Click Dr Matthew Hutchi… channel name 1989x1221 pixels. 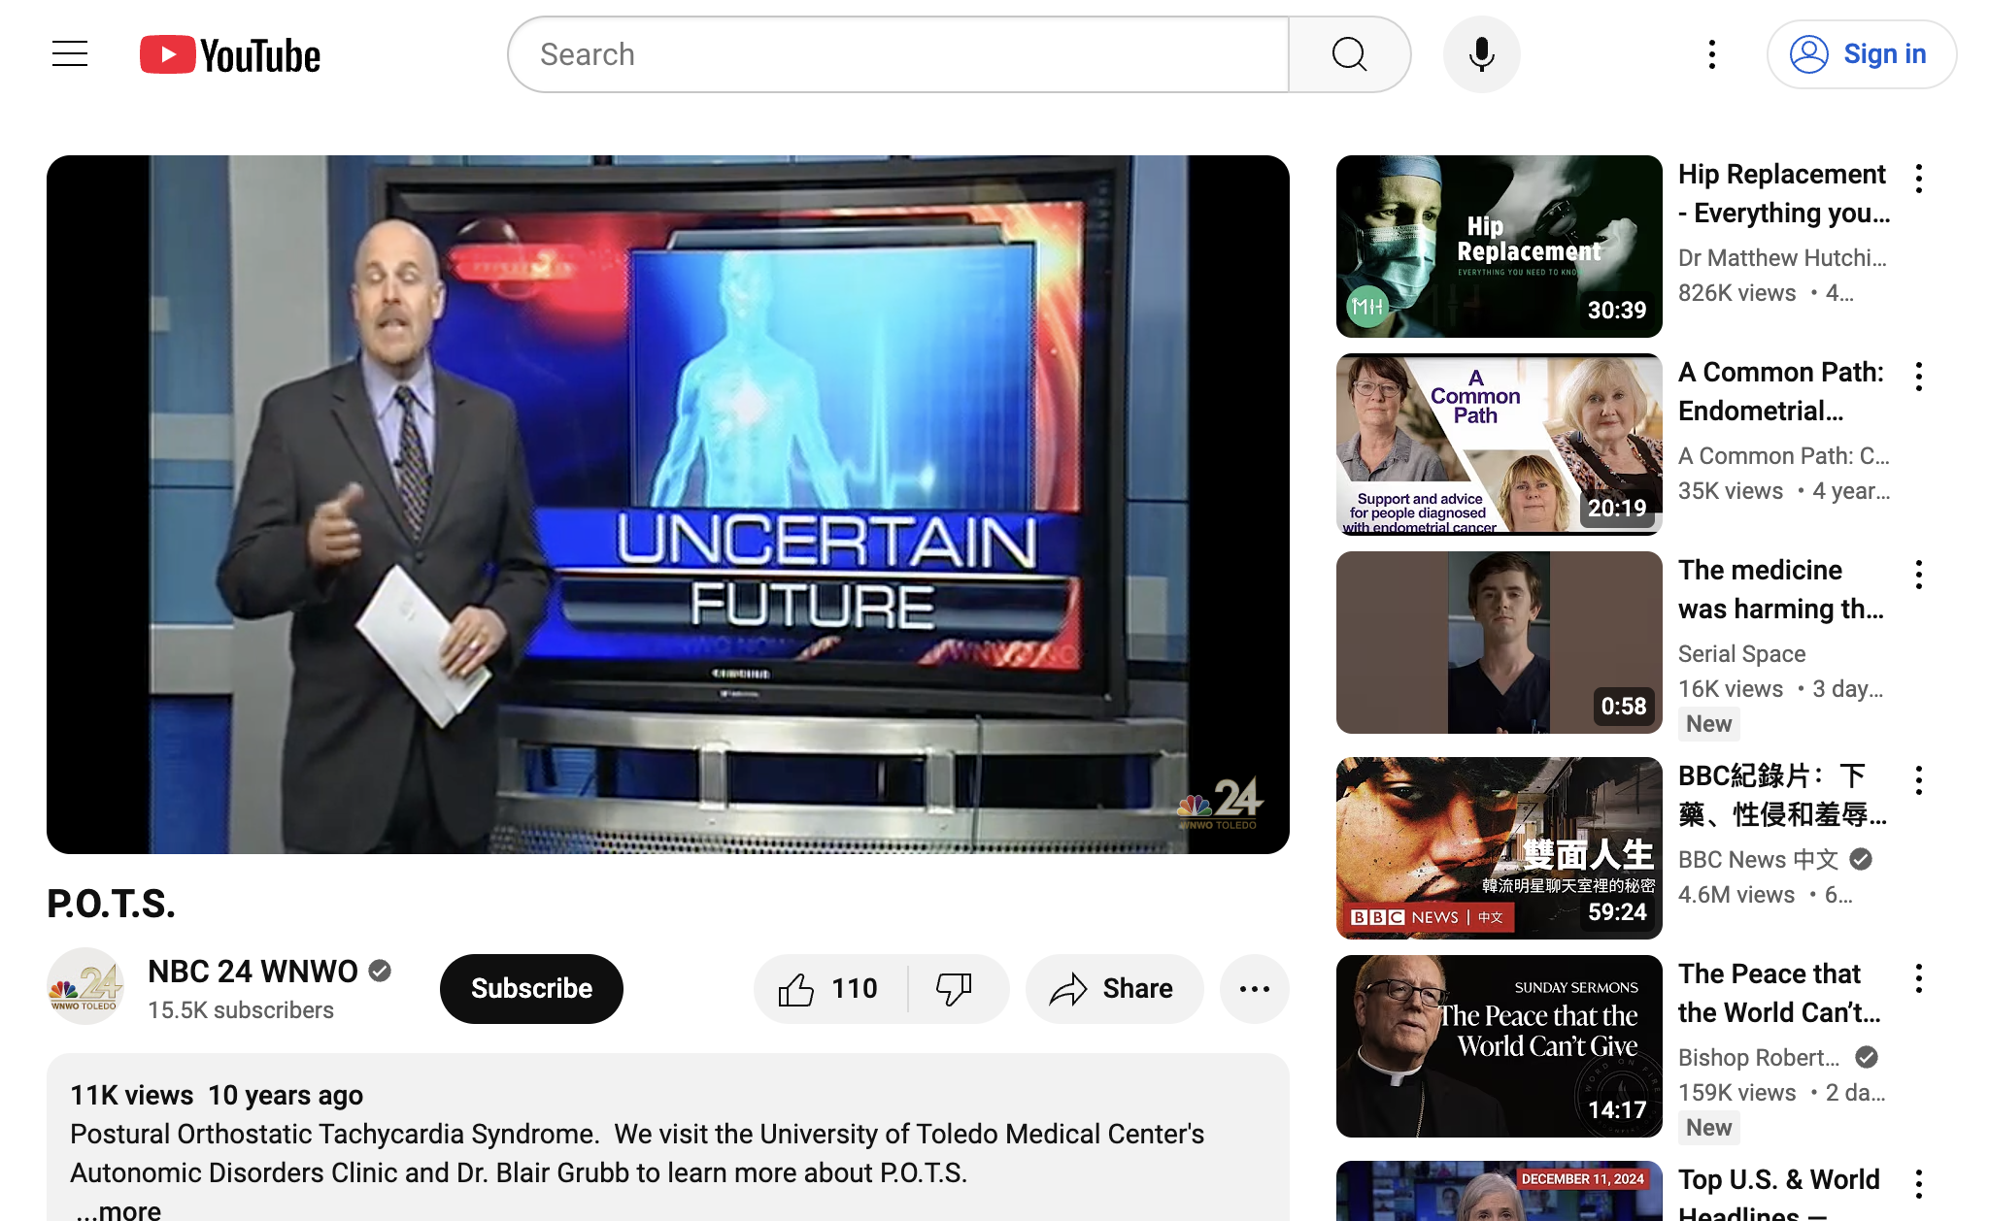[1782, 258]
